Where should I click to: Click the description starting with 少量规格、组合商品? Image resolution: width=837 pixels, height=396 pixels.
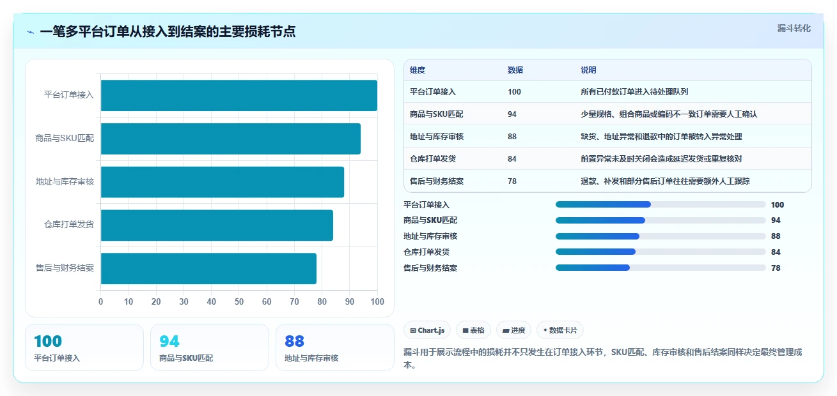(669, 114)
